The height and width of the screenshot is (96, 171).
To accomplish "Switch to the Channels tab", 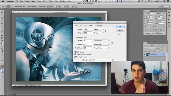I will [150, 43].
